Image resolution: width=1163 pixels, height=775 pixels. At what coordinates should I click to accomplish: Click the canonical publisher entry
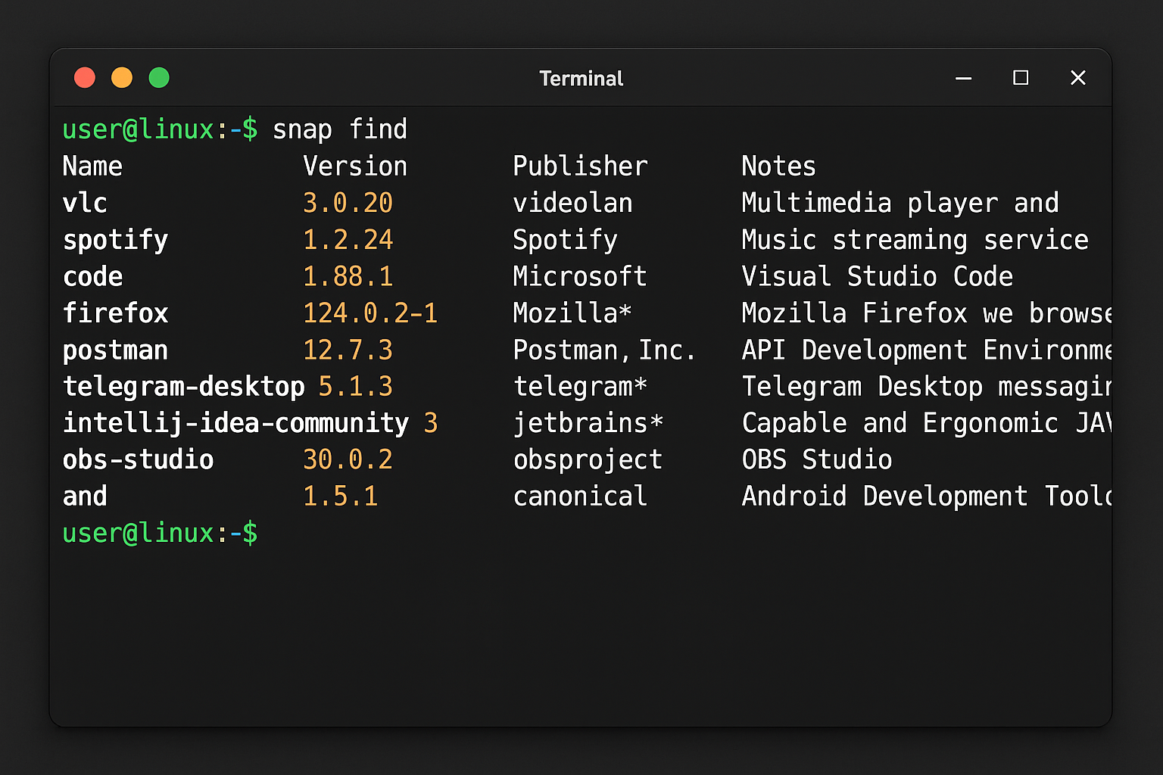coord(580,496)
